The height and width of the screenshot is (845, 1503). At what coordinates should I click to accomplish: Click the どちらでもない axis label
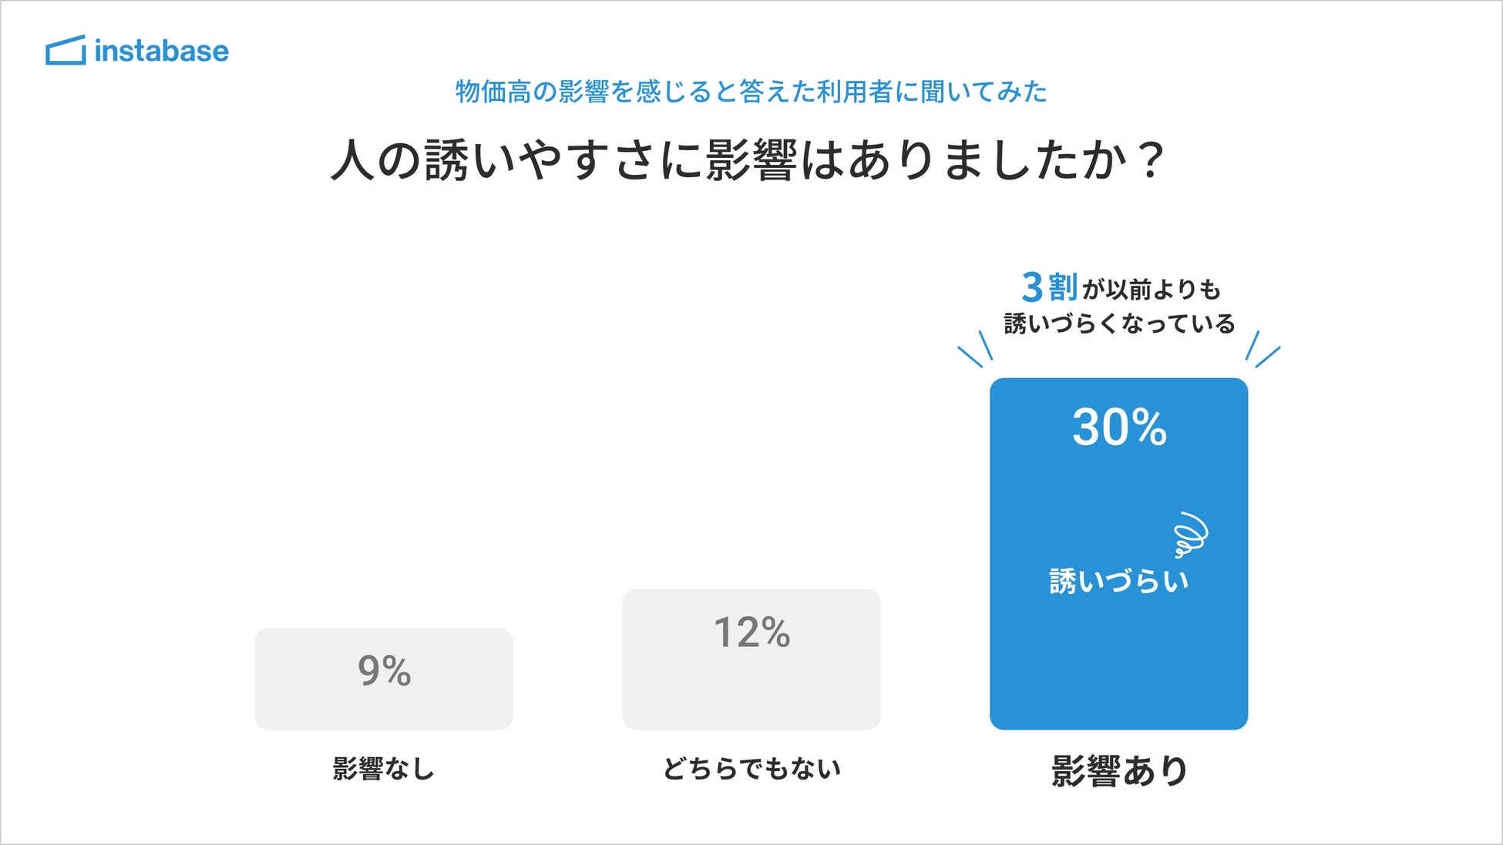tap(751, 768)
